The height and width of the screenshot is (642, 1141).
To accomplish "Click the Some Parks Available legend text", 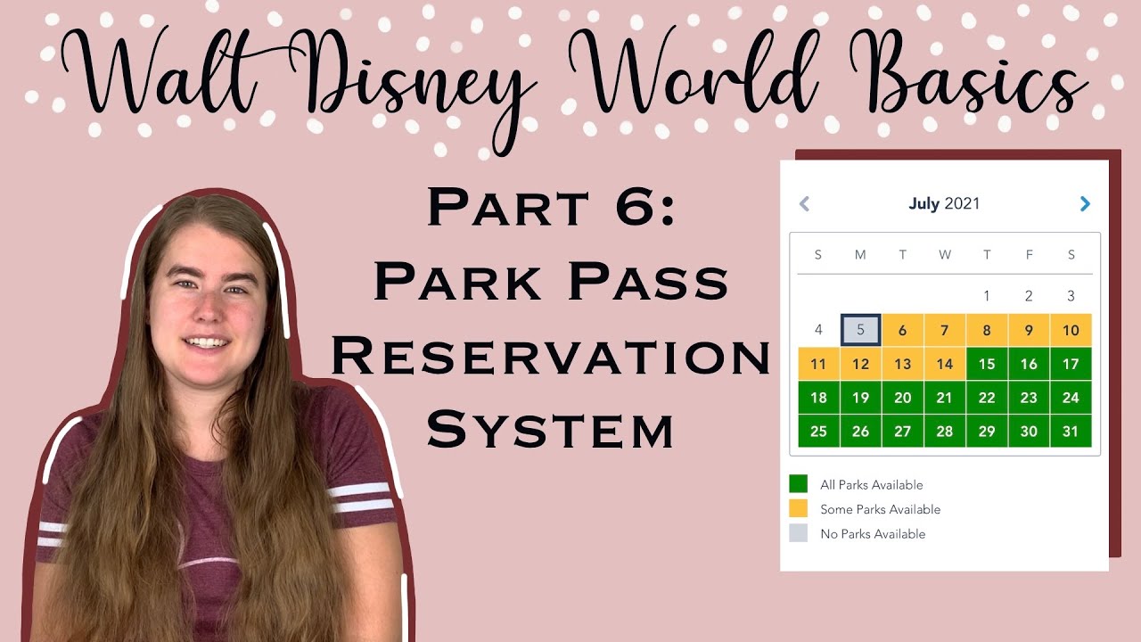I will 881,509.
